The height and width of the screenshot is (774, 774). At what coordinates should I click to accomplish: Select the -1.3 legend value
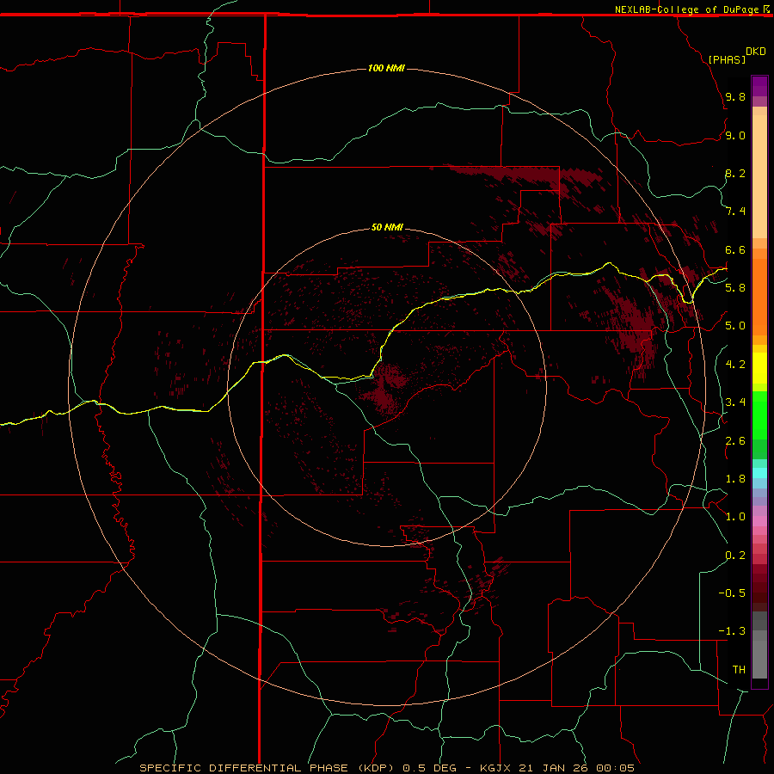pyautogui.click(x=732, y=631)
